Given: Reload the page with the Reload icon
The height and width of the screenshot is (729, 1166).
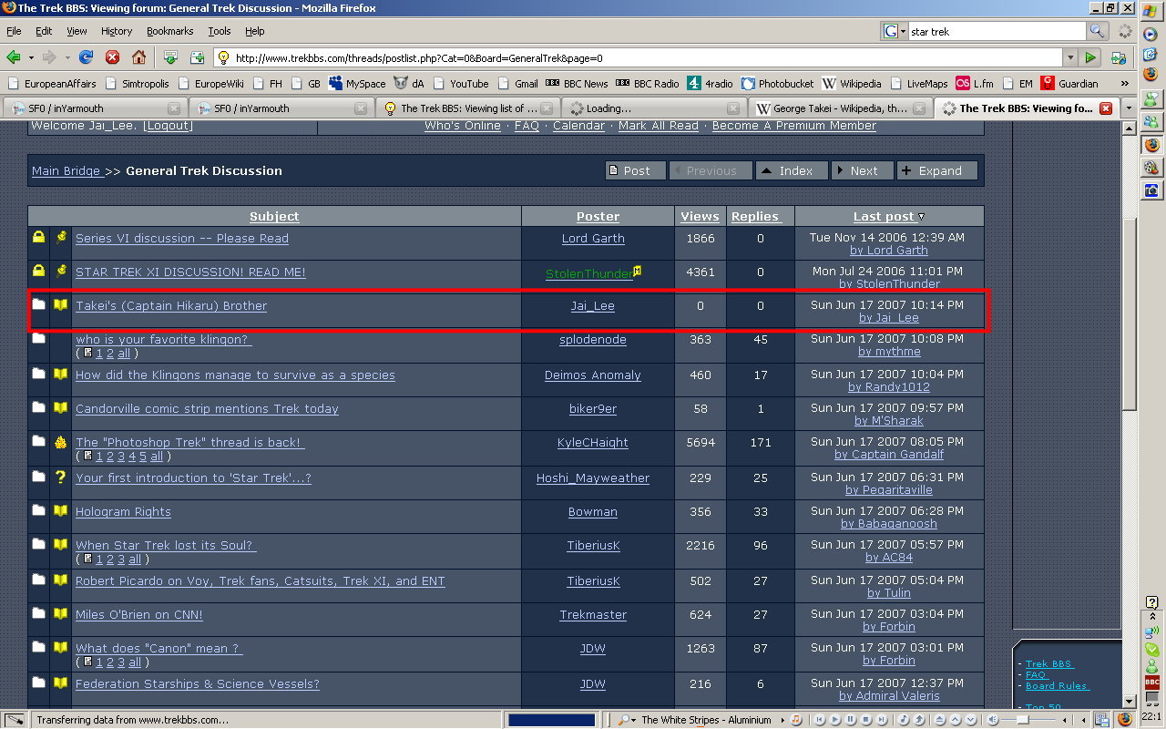Looking at the screenshot, I should [86, 57].
